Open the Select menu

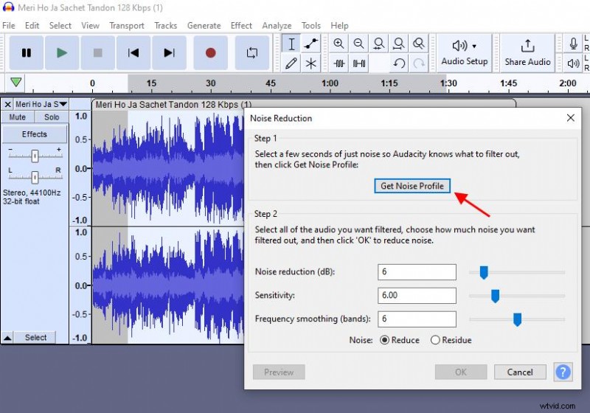pyautogui.click(x=60, y=26)
